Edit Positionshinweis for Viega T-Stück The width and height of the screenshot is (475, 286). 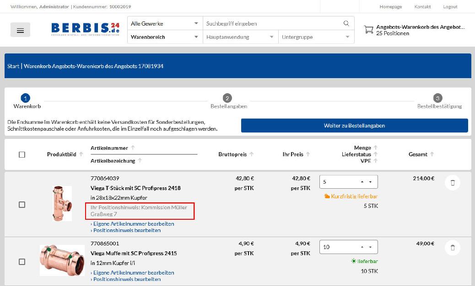pyautogui.click(x=126, y=230)
